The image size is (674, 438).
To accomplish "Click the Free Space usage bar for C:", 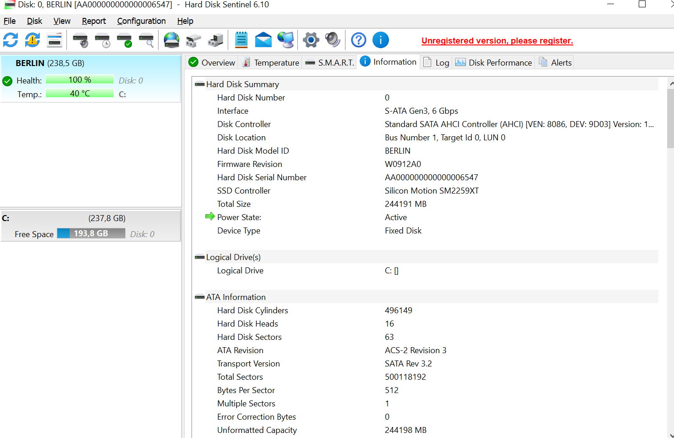I will coord(91,233).
